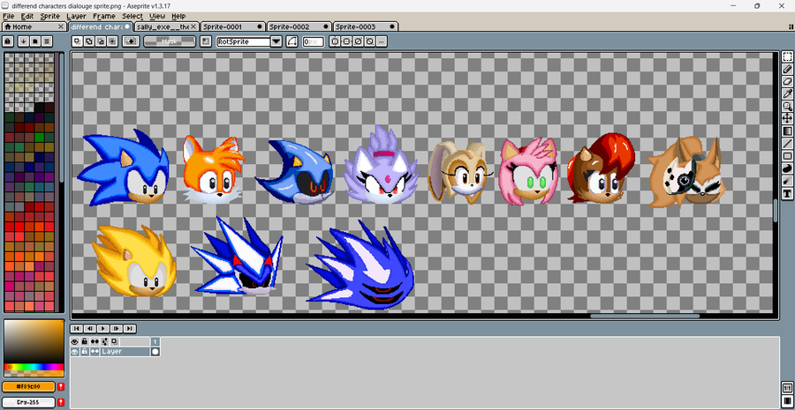Open the Sprite menu
Screen dimensions: 795x410
tap(50, 16)
